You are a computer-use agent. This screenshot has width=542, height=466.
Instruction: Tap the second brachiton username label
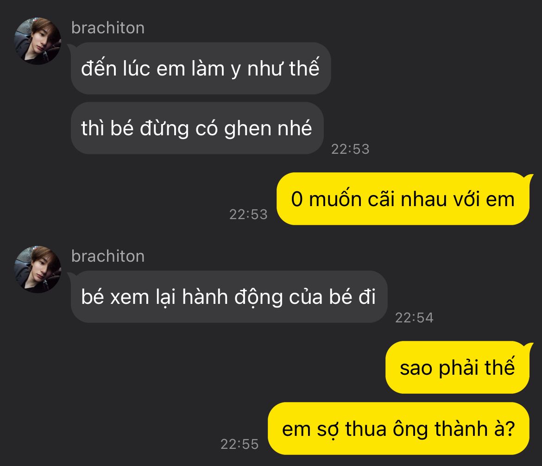tap(108, 256)
